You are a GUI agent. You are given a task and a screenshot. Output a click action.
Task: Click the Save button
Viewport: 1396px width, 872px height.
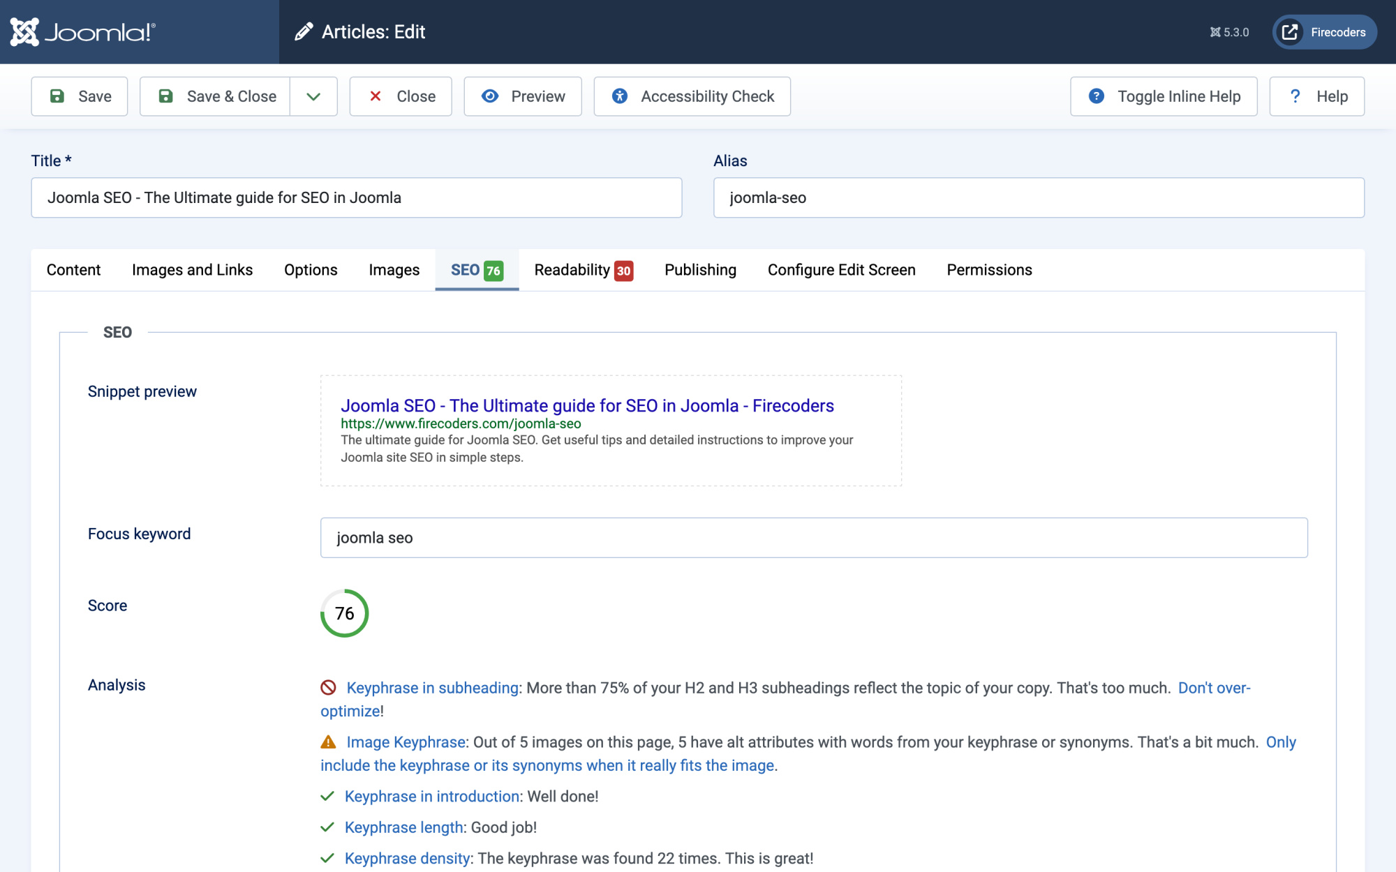[x=80, y=96]
